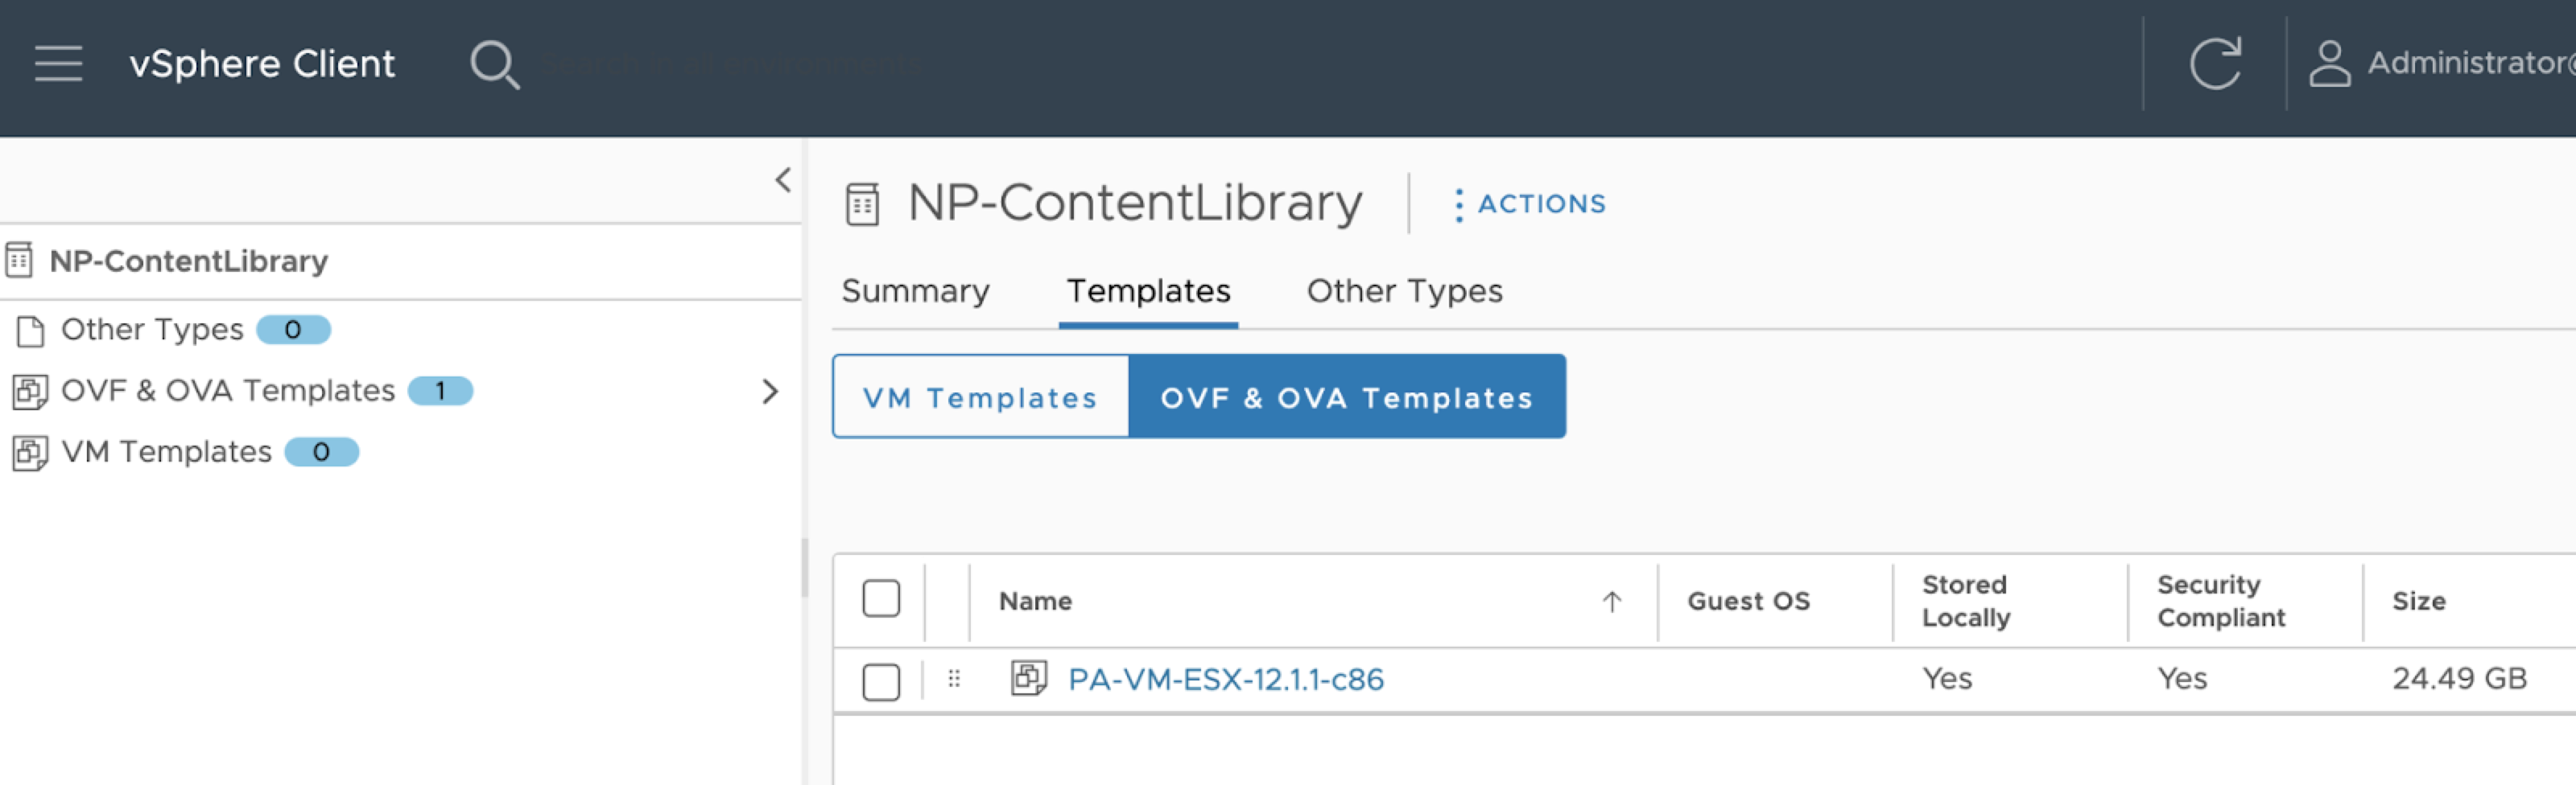The width and height of the screenshot is (2576, 785).
Task: Click the NP-ContentLibrary library icon in header
Action: pos(862,205)
